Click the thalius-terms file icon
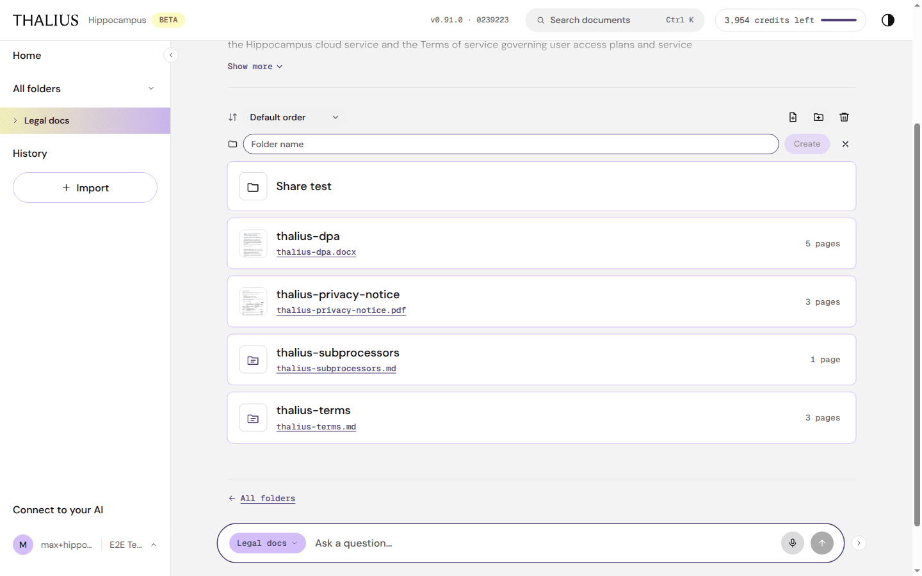Screen dimensions: 922x576 tap(253, 418)
